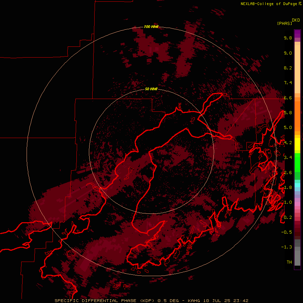Click the 50 NMI range ring label
Viewport: 303px width, 303px height.
pos(151,89)
